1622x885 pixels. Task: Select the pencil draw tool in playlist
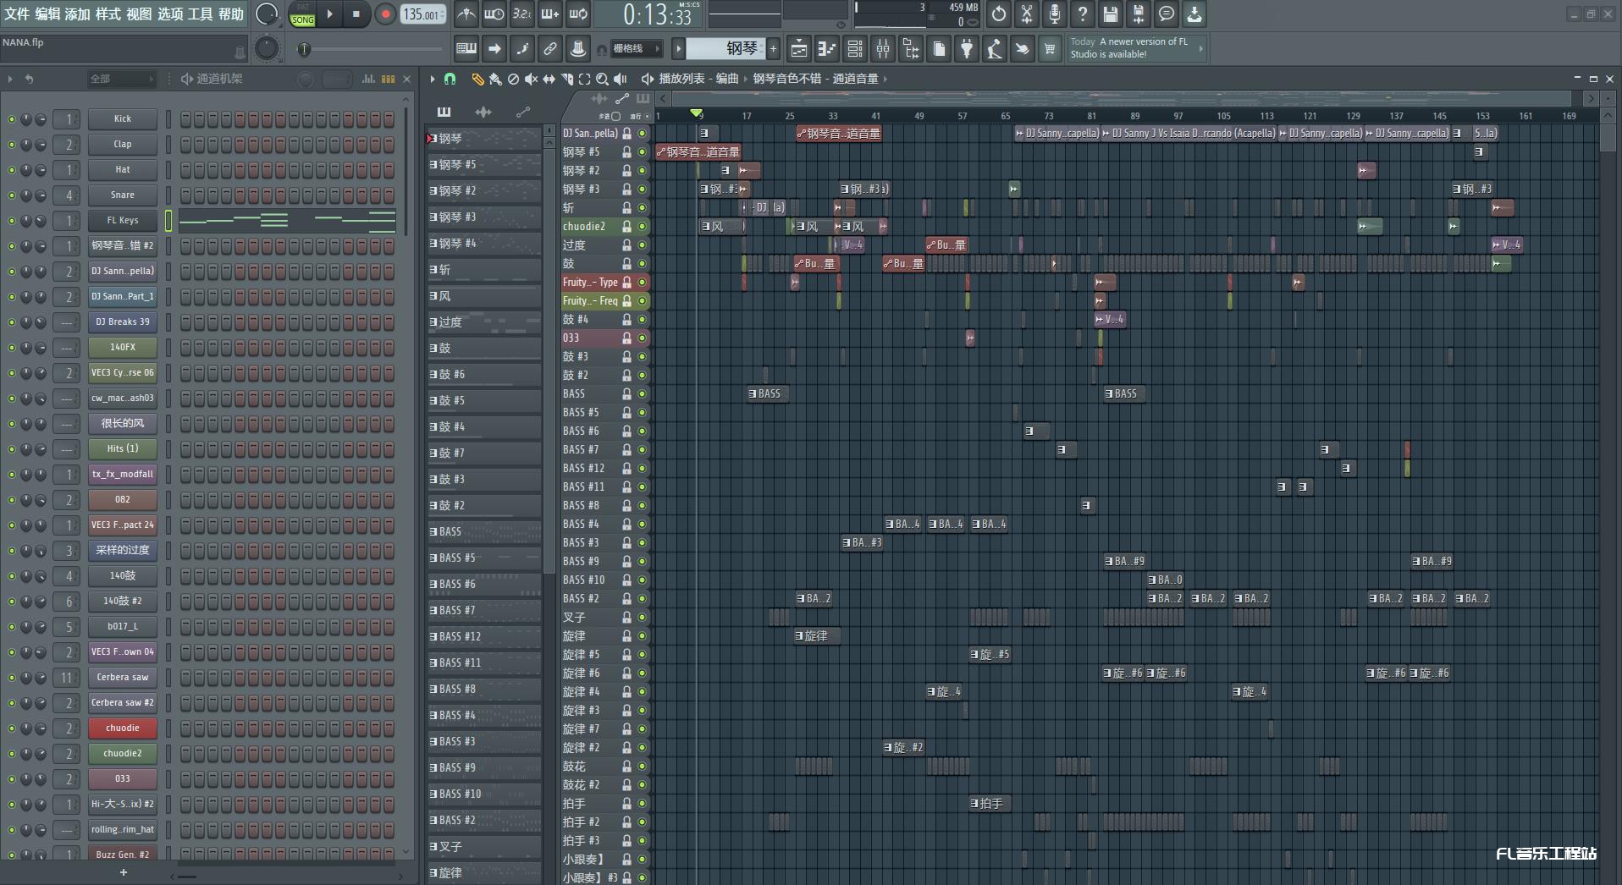[x=477, y=79]
